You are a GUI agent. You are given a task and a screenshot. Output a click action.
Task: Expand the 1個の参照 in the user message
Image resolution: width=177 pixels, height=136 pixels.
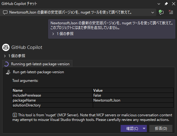coord(63,34)
